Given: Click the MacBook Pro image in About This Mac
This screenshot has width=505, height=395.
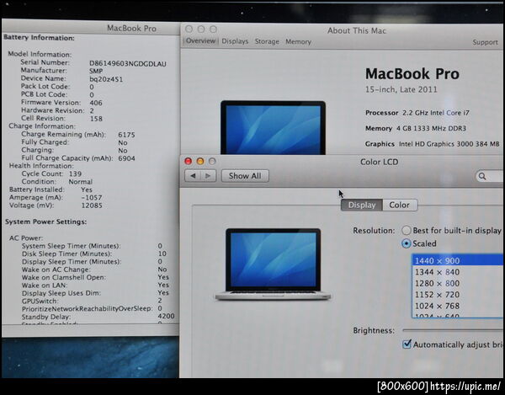Looking at the screenshot, I should (273, 127).
